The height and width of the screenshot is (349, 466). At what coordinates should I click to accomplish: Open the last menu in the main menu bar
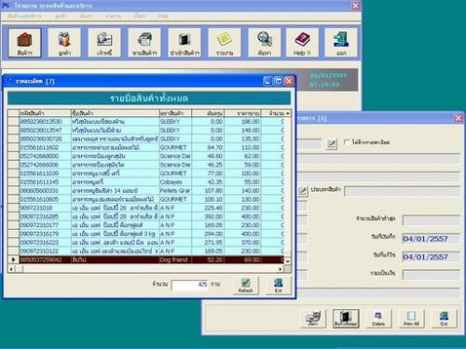pyautogui.click(x=163, y=16)
